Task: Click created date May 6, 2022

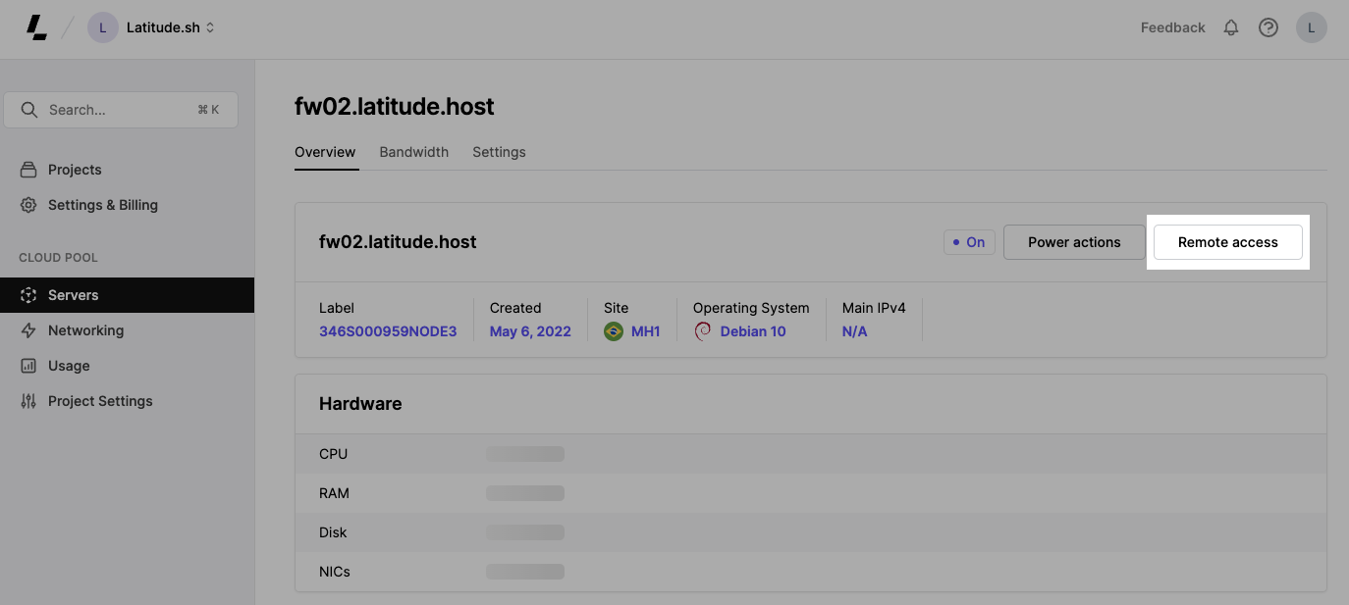Action: pyautogui.click(x=530, y=331)
